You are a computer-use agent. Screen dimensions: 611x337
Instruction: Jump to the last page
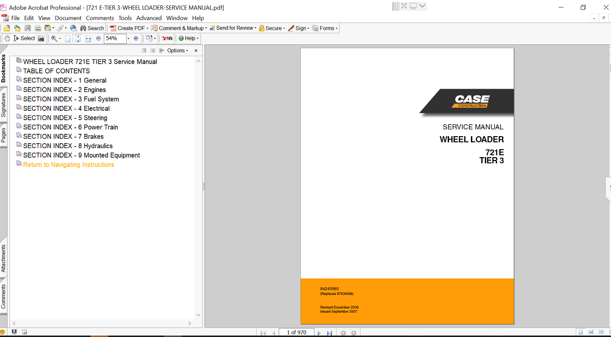329,333
